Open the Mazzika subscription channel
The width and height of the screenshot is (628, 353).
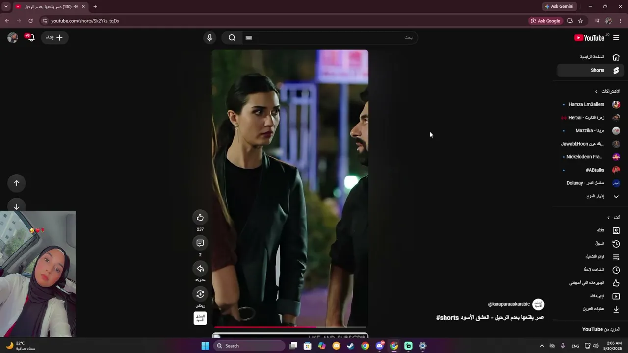point(590,131)
